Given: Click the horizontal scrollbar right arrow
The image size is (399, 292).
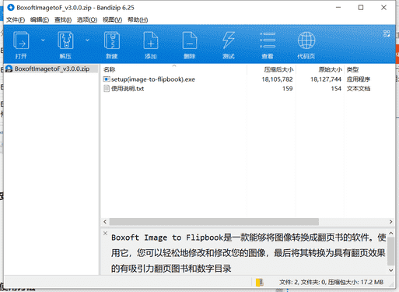Looking at the screenshot, I should (x=390, y=222).
